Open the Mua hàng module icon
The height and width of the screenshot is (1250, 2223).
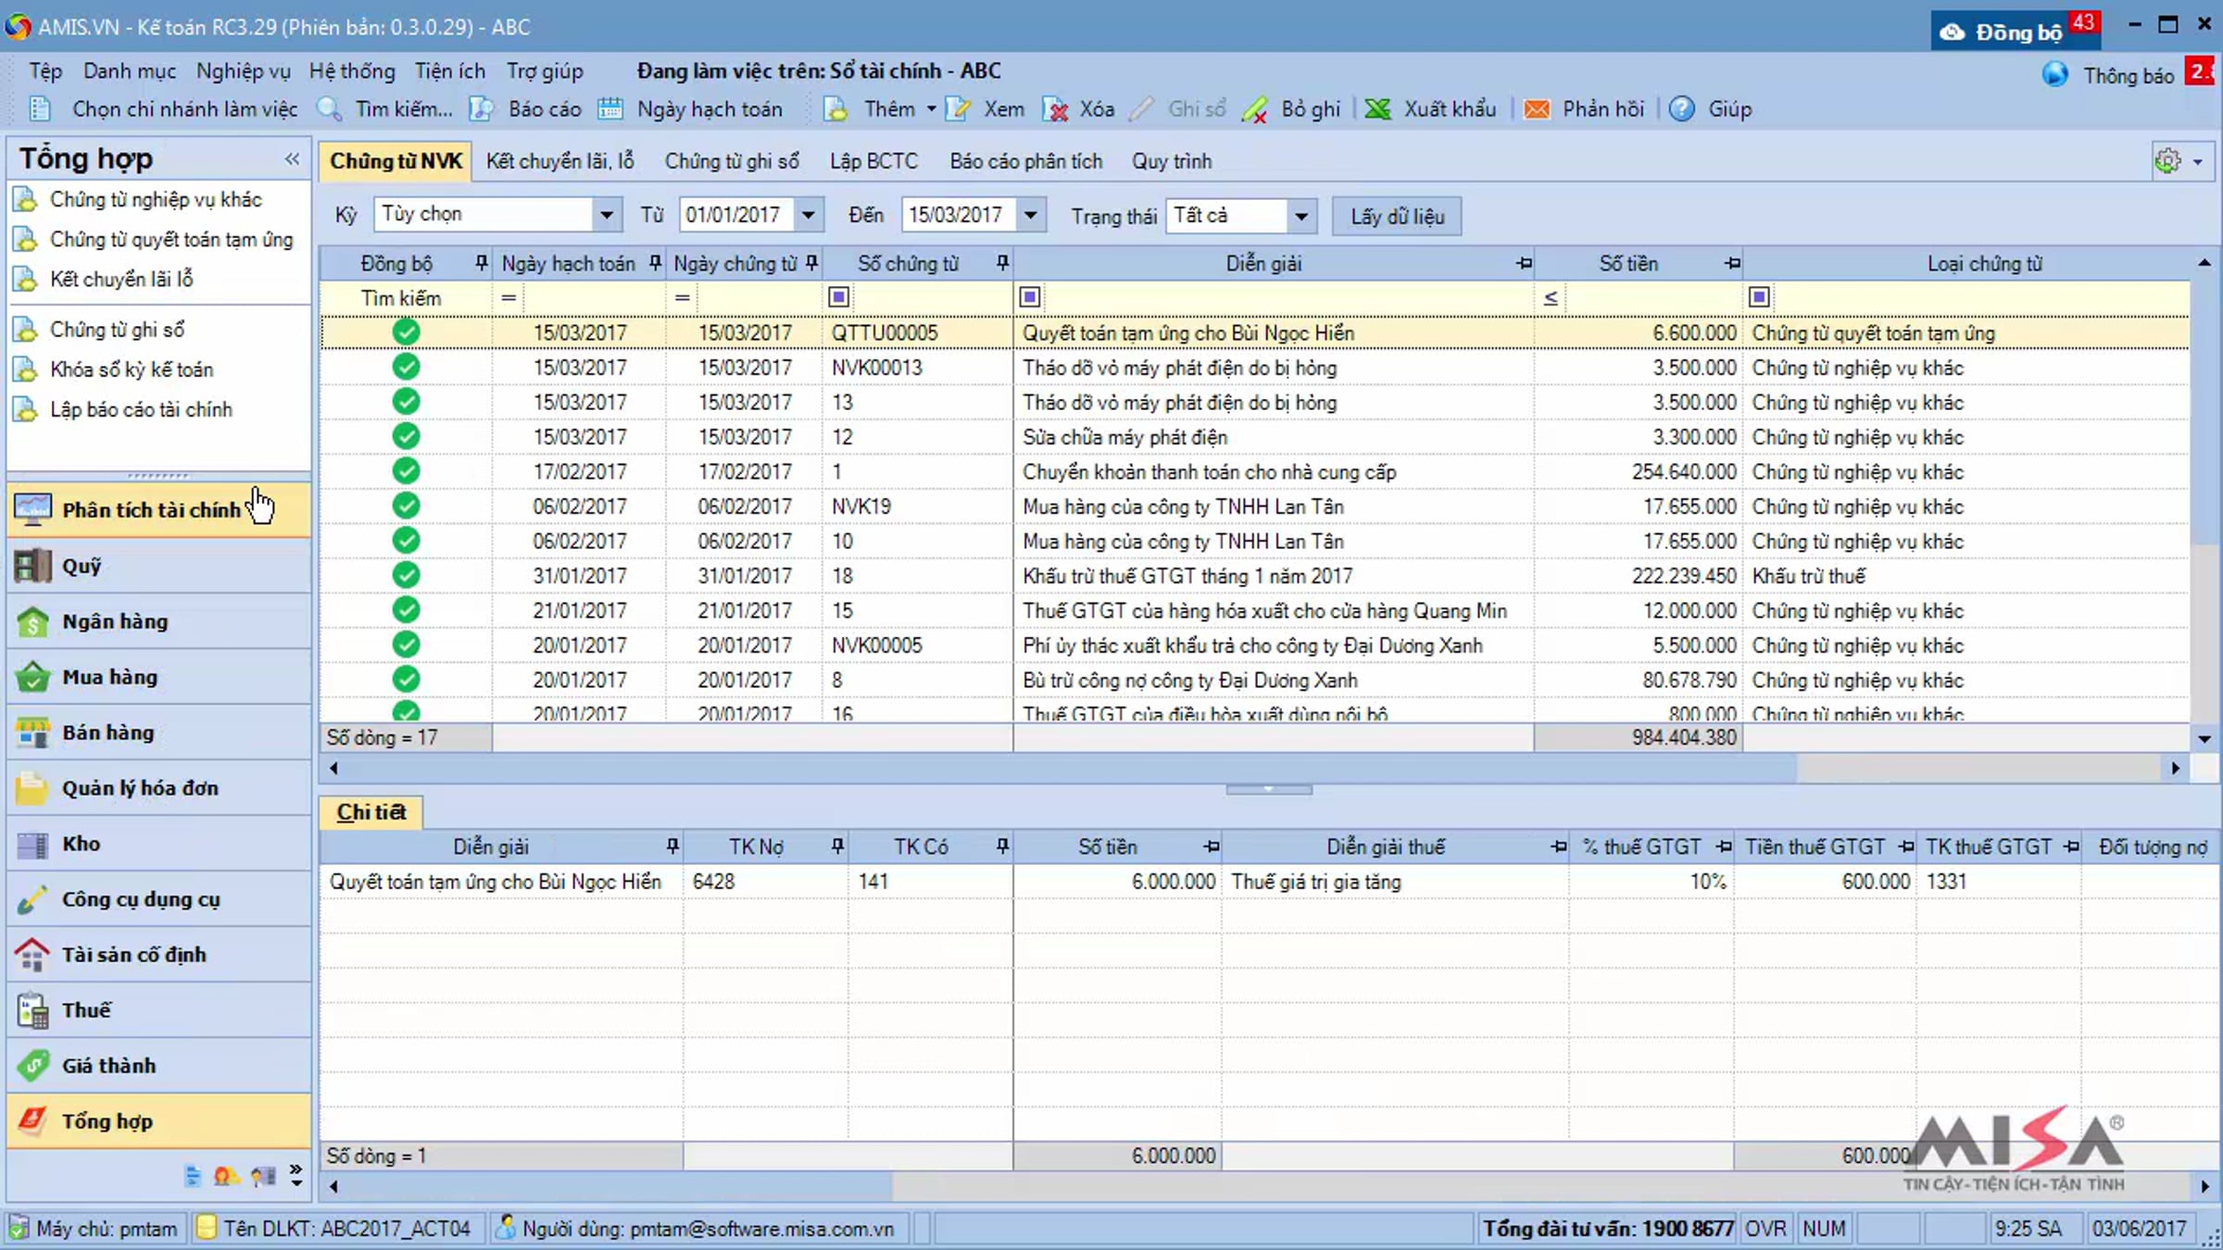32,677
